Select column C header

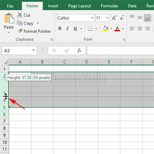click(x=65, y=62)
